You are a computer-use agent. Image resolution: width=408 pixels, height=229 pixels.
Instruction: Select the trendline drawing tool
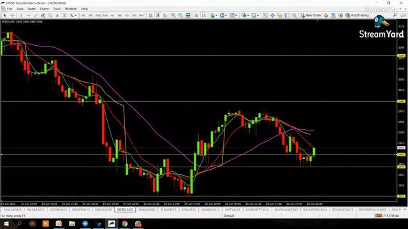[36, 15]
